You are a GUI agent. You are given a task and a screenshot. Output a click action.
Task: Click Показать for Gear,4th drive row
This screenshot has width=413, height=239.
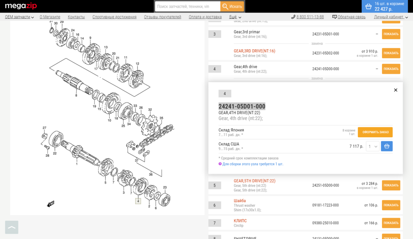391,69
